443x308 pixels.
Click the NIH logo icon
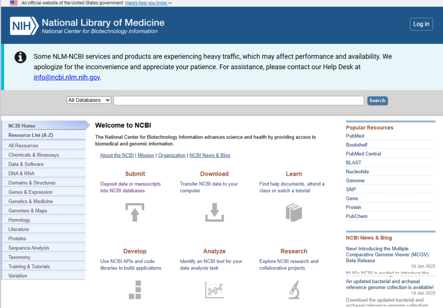coord(24,26)
